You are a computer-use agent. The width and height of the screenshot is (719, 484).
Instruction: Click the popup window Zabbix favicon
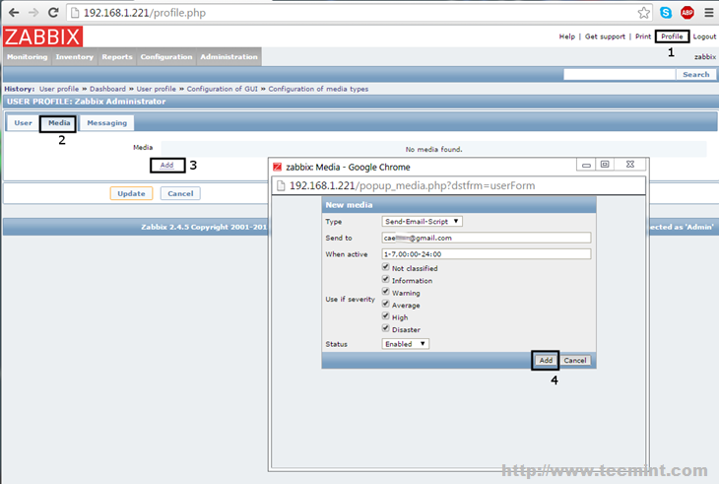277,167
